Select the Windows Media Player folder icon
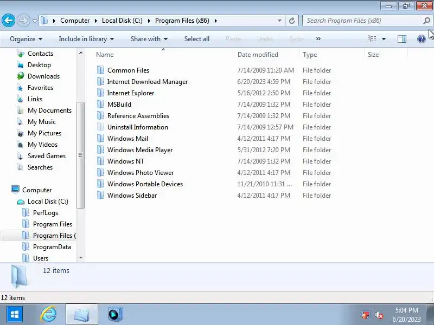Image resolution: width=434 pixels, height=325 pixels. pos(100,150)
